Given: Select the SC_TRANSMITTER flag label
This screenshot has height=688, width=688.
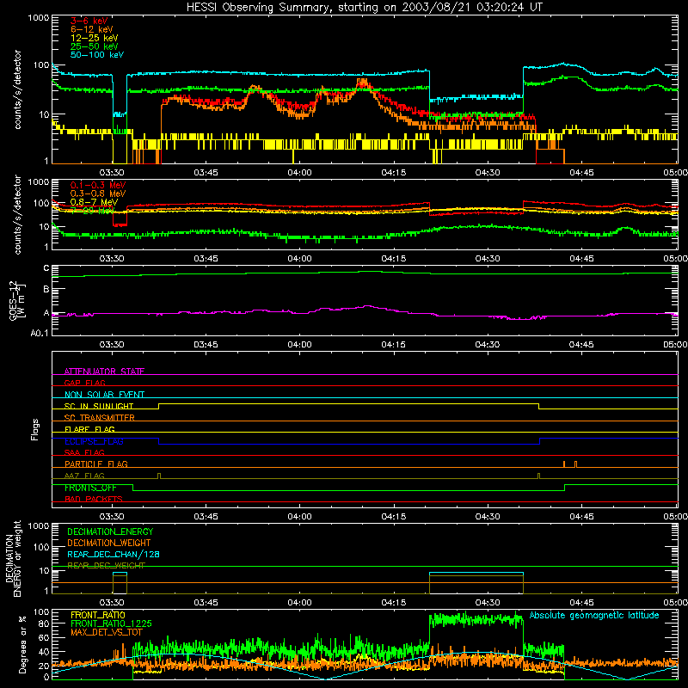Looking at the screenshot, I should pos(100,418).
